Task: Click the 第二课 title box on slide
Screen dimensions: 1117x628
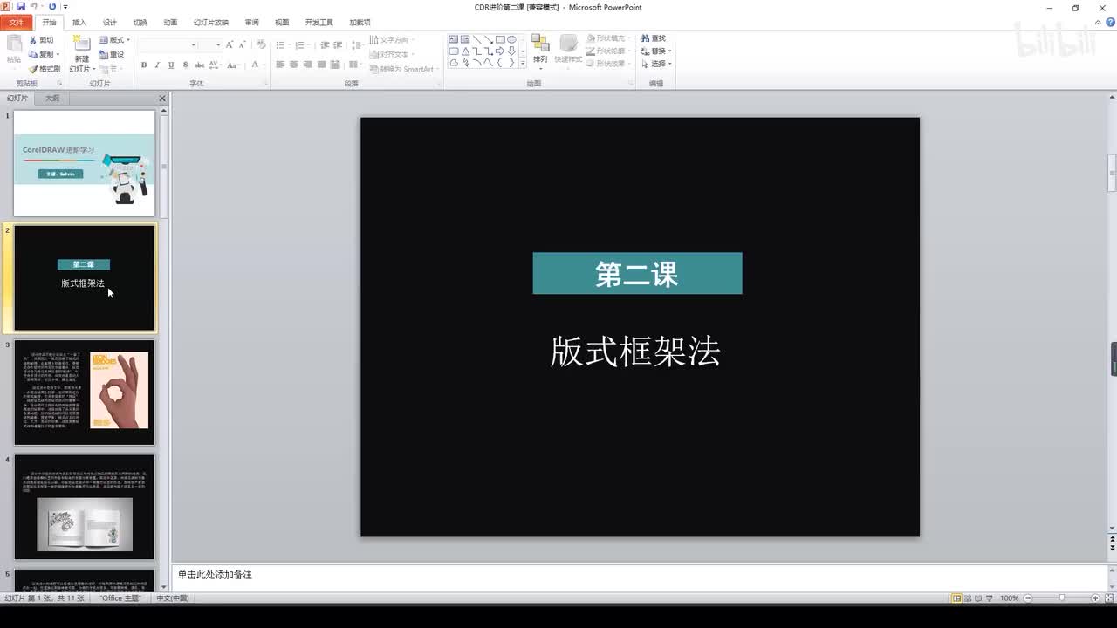Action: click(637, 274)
